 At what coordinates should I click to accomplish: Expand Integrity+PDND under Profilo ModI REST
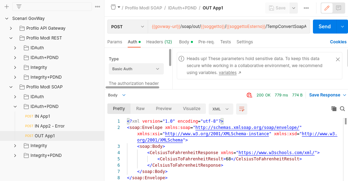(x=15, y=77)
